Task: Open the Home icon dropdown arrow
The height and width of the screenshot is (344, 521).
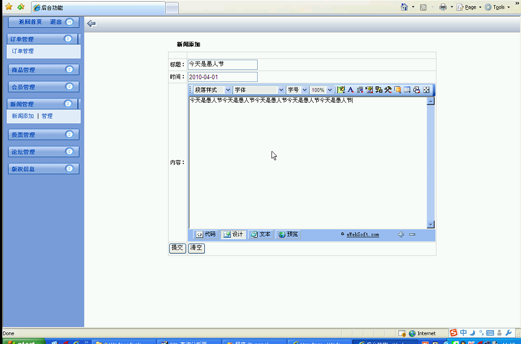Action: tap(413, 7)
